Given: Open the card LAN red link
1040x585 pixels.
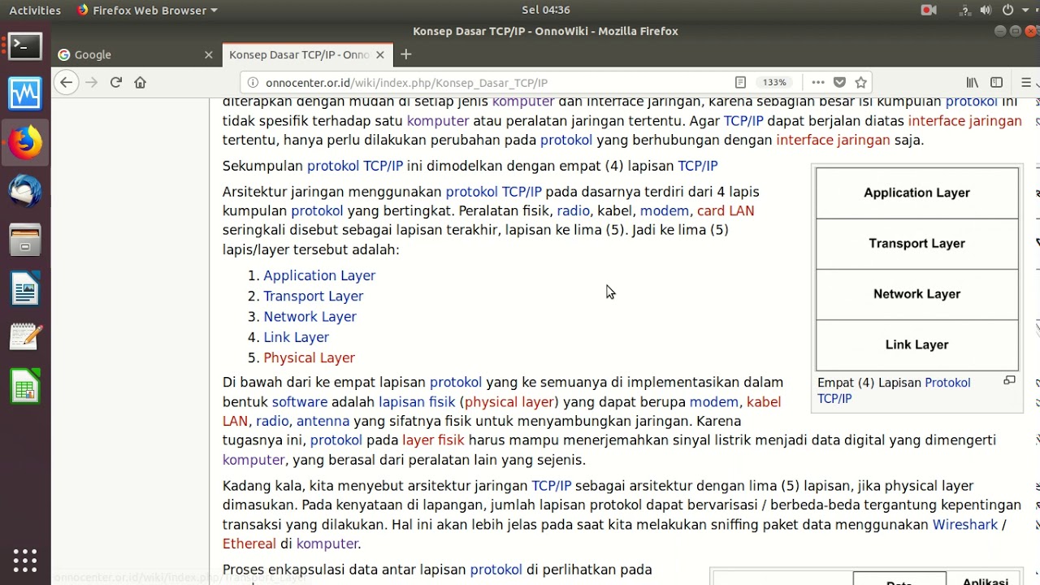Looking at the screenshot, I should point(726,211).
